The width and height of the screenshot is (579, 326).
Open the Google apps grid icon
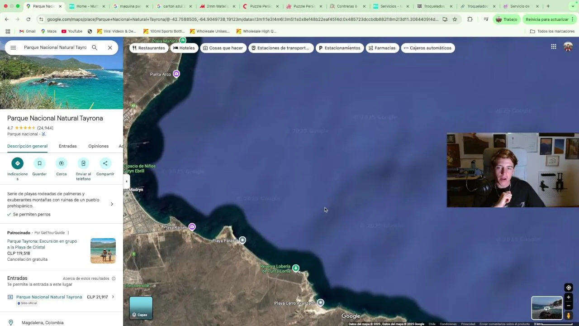click(x=553, y=47)
